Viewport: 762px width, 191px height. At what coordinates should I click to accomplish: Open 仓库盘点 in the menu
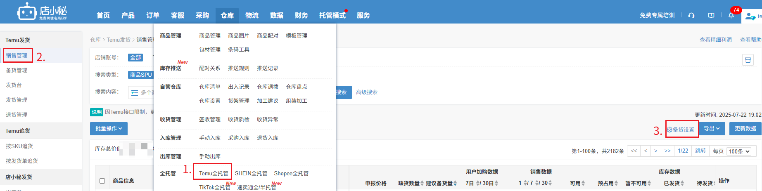(x=297, y=87)
